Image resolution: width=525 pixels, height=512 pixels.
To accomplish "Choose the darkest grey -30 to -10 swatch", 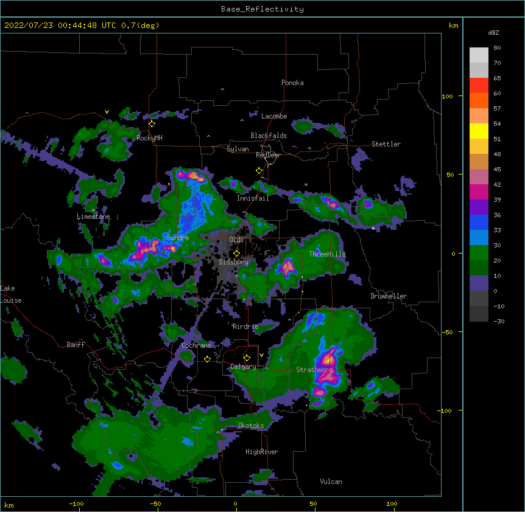I will [x=479, y=314].
